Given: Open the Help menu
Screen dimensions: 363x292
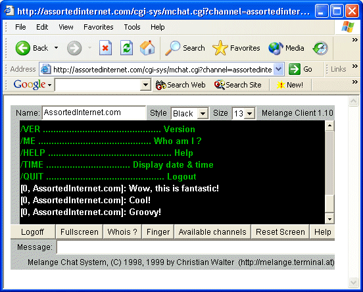Looking at the screenshot, I should (158, 27).
